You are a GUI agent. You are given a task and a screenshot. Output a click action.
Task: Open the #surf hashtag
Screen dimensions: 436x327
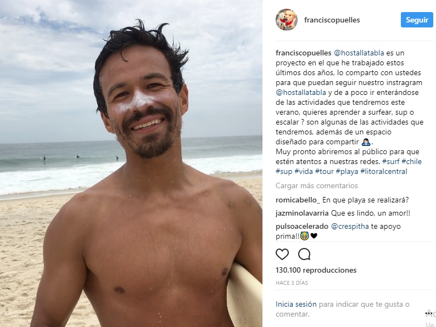coord(390,161)
